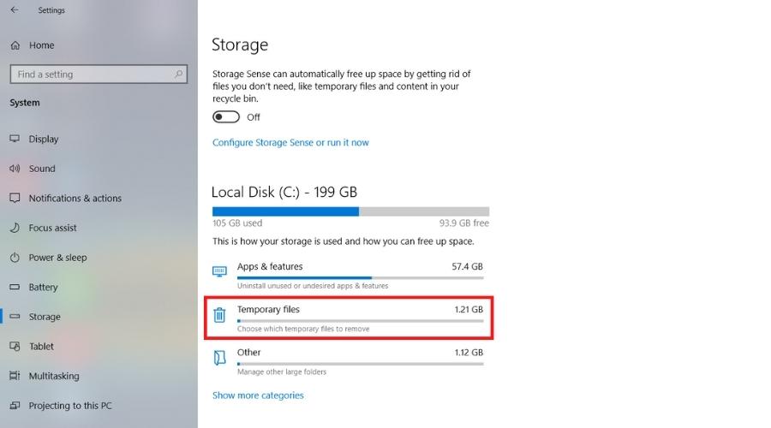The height and width of the screenshot is (428, 771).
Task: Click Configure Storage Sense or run it now
Action: tap(290, 142)
